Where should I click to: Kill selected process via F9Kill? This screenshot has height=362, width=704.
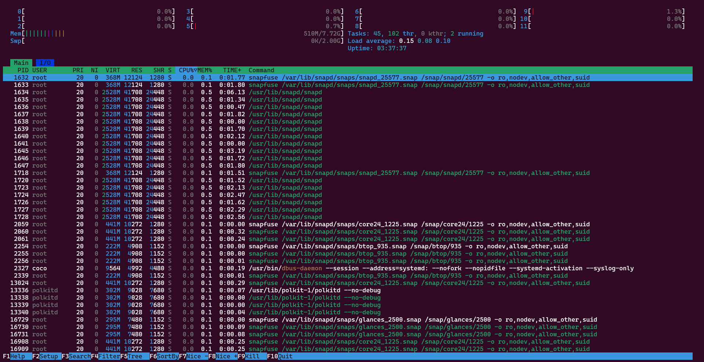(x=252, y=356)
